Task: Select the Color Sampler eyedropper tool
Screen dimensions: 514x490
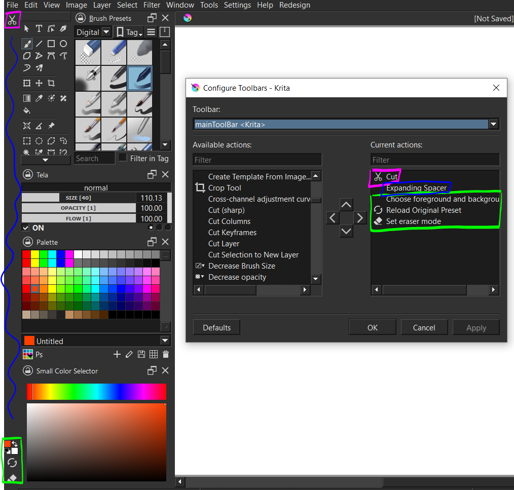Action: click(39, 98)
